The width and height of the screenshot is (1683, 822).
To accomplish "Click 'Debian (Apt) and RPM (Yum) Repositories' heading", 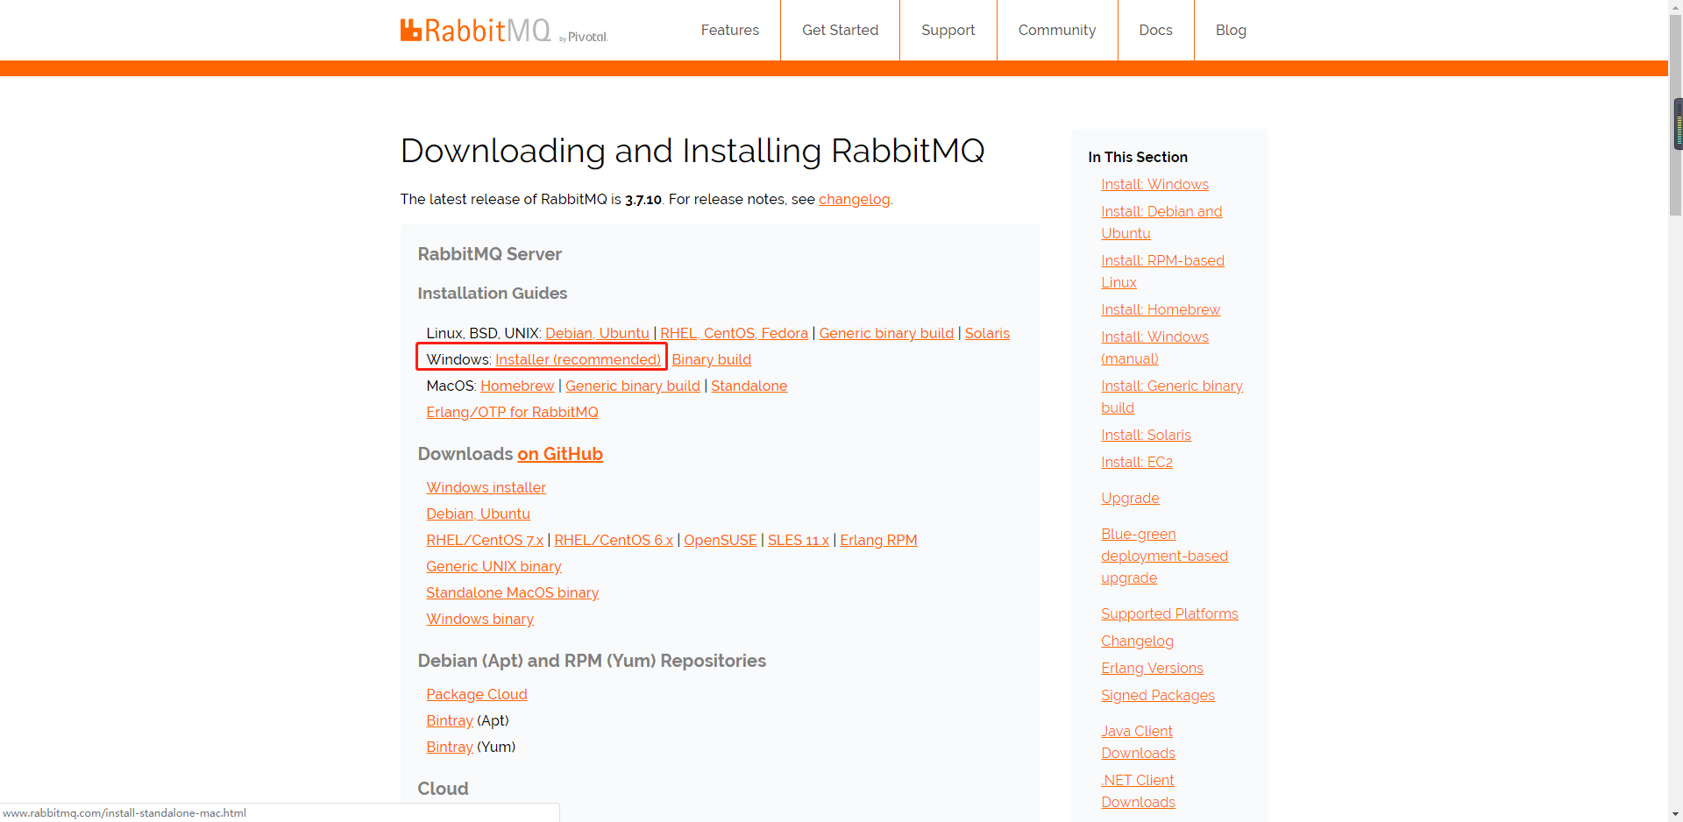I will (x=592, y=661).
